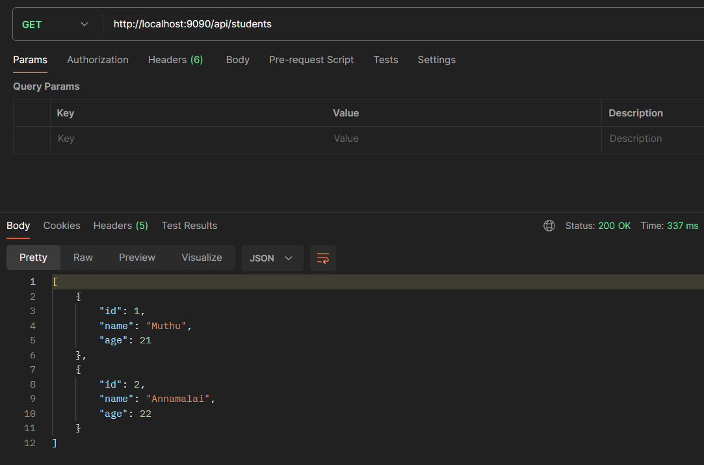Open the response Cookies tab
Screen dimensions: 704x465
click(62, 226)
